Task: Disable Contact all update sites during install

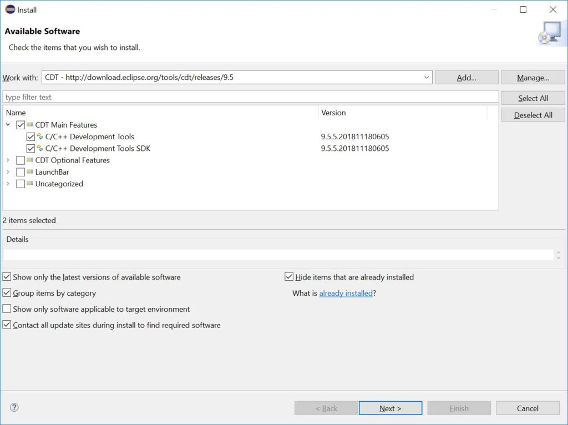Action: 6,325
